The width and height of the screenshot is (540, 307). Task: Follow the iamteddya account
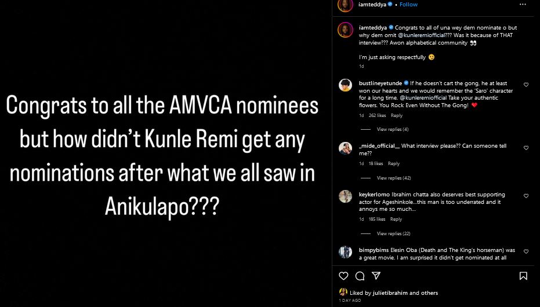(x=408, y=5)
